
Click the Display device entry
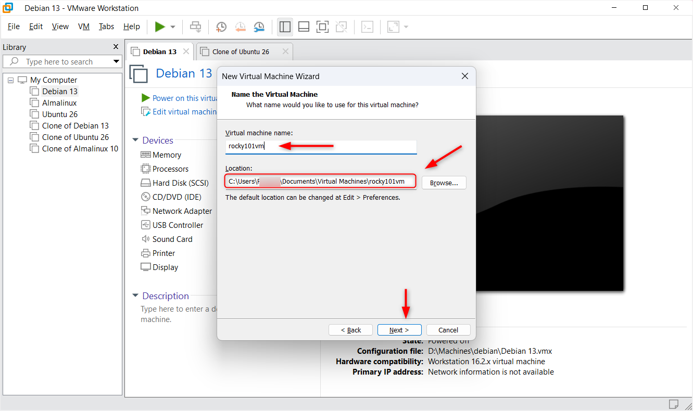click(159, 267)
